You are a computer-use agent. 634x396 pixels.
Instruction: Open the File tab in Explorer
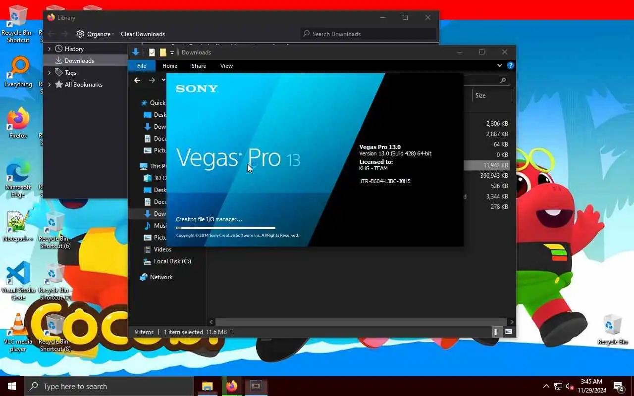pyautogui.click(x=142, y=66)
